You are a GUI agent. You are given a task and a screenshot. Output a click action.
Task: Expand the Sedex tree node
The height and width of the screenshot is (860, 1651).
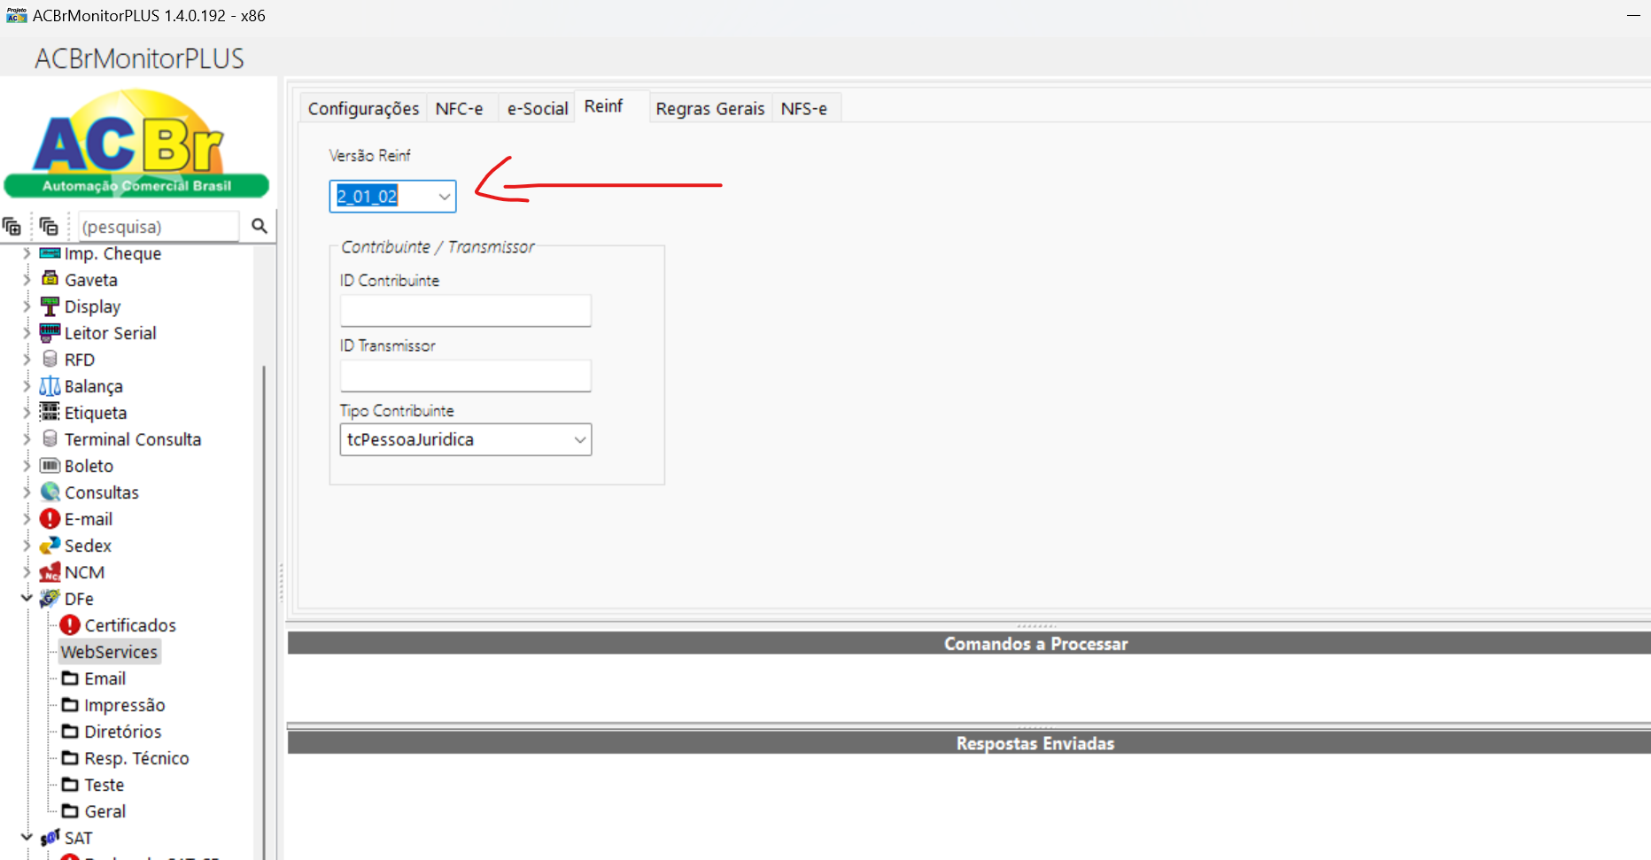click(x=27, y=546)
